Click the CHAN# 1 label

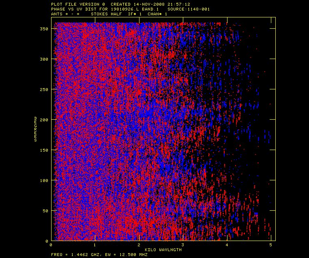click(157, 14)
